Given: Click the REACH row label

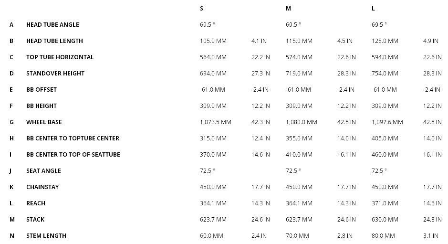Looking at the screenshot, I should tap(36, 203).
